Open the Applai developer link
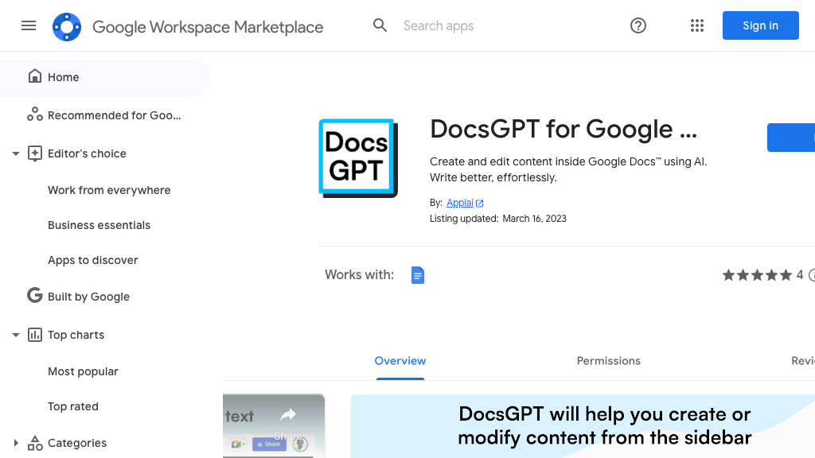The width and height of the screenshot is (815, 458). coord(460,202)
